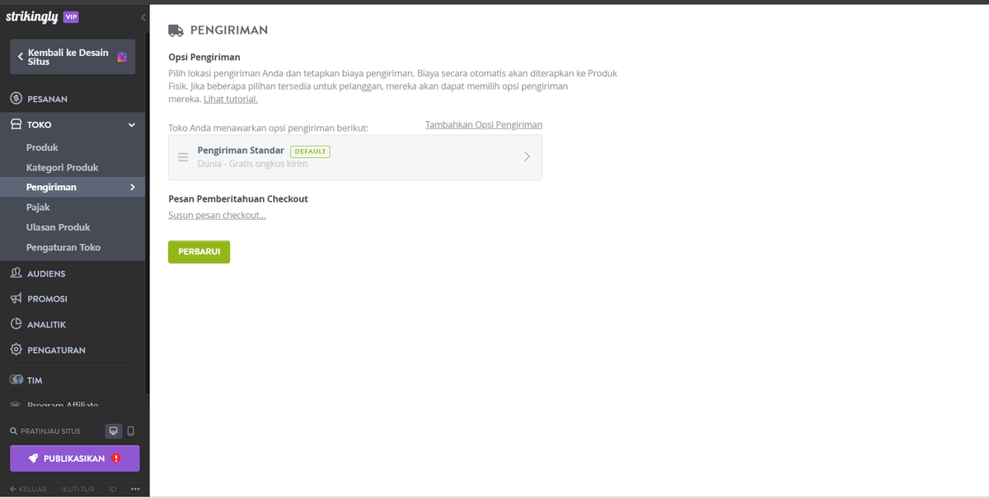Click the Audiens people icon
989x498 pixels.
(16, 273)
